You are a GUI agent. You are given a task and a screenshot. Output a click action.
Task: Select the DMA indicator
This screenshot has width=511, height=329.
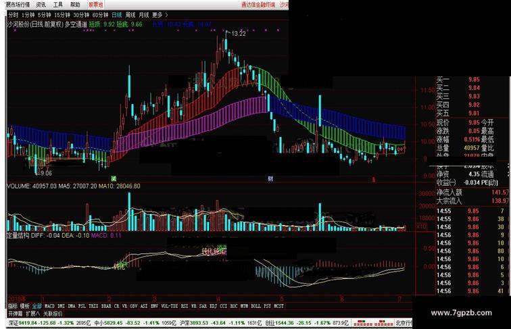click(72, 306)
